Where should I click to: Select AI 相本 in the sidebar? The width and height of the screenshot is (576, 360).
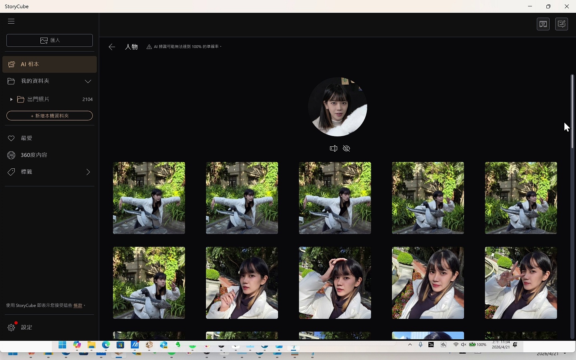coord(50,64)
